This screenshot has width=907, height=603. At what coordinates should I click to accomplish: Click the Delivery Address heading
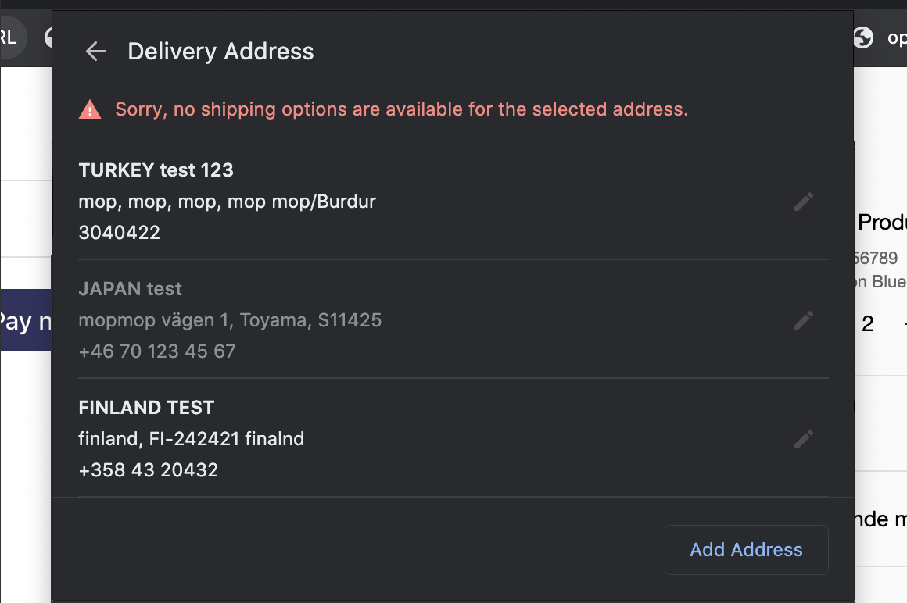[x=220, y=52]
